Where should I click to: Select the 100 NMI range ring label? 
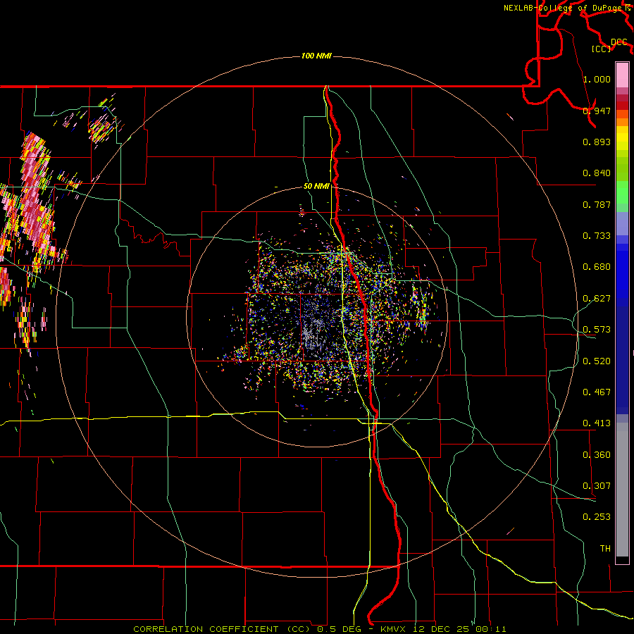coord(316,56)
